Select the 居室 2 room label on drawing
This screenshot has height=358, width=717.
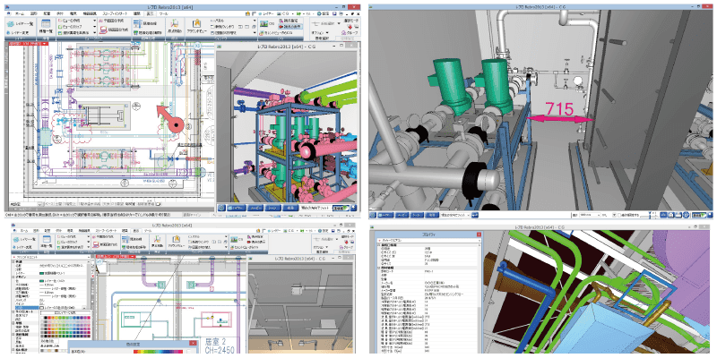(x=216, y=343)
